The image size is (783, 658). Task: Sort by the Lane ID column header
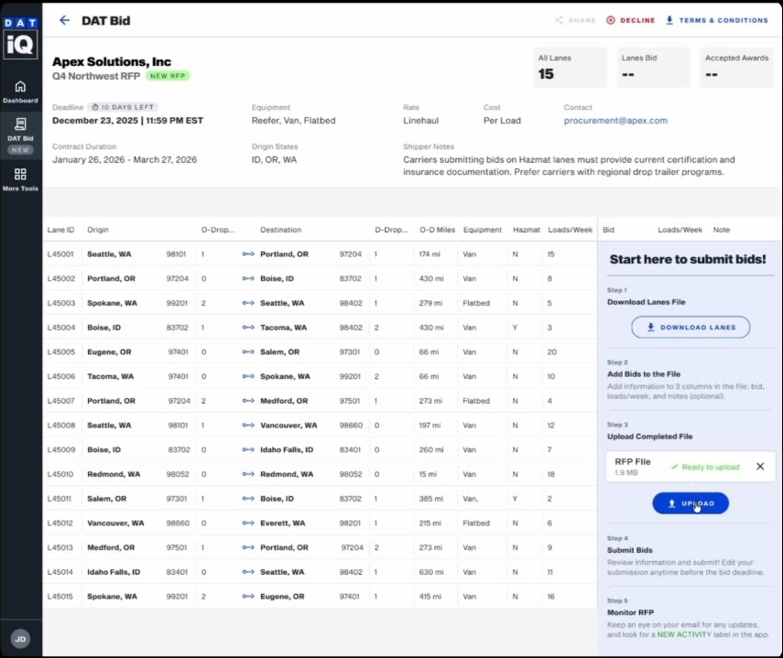pyautogui.click(x=60, y=230)
